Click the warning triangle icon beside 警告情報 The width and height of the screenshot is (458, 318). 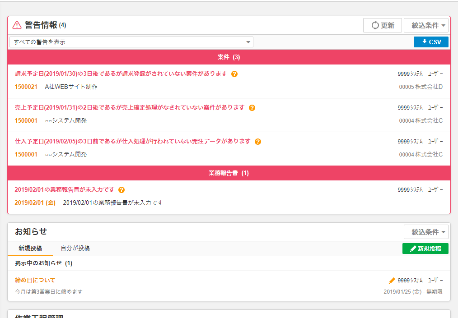tap(17, 25)
